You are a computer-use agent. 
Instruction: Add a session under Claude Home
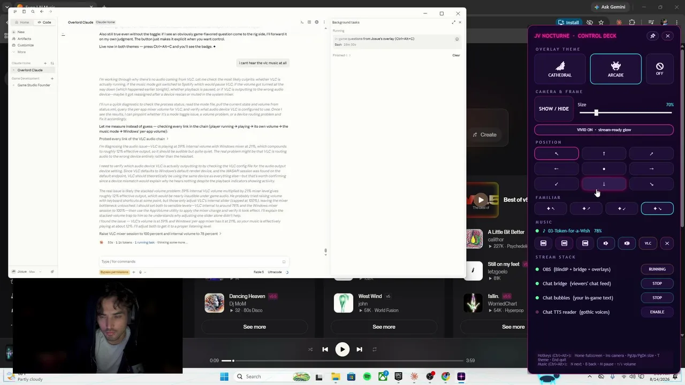tap(45, 63)
